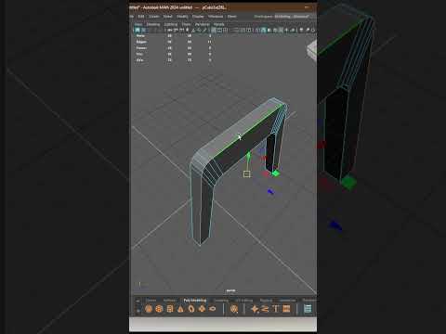Image resolution: width=446 pixels, height=334 pixels.
Task: Click the Verts row in heads-up display
Action: 174,36
